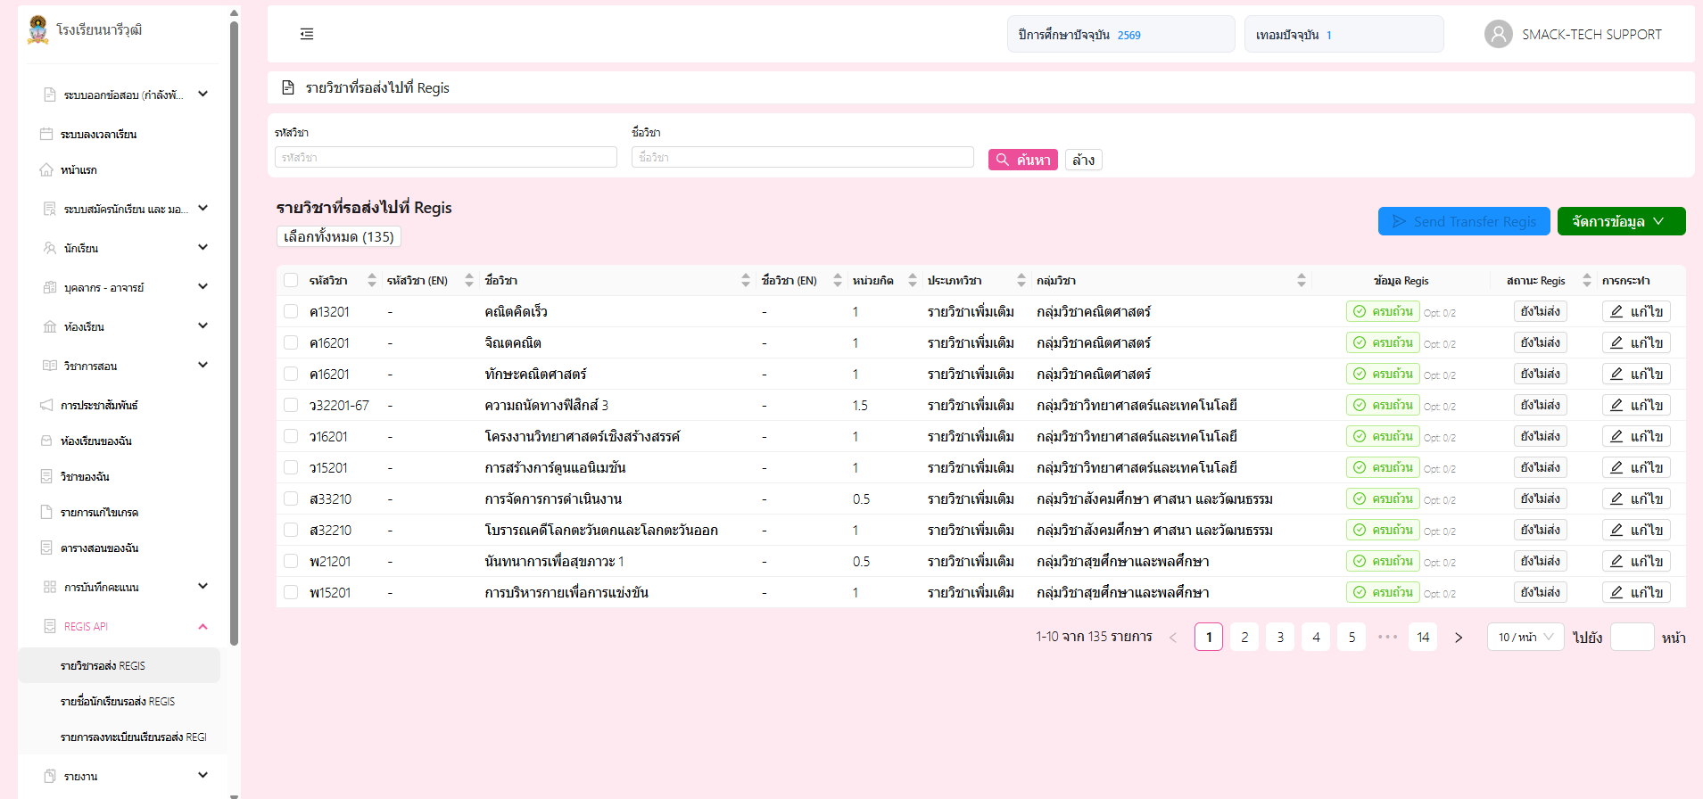1703x799 pixels.
Task: Click the ห้องเรียนของฉัน sidebar icon
Action: click(x=46, y=441)
